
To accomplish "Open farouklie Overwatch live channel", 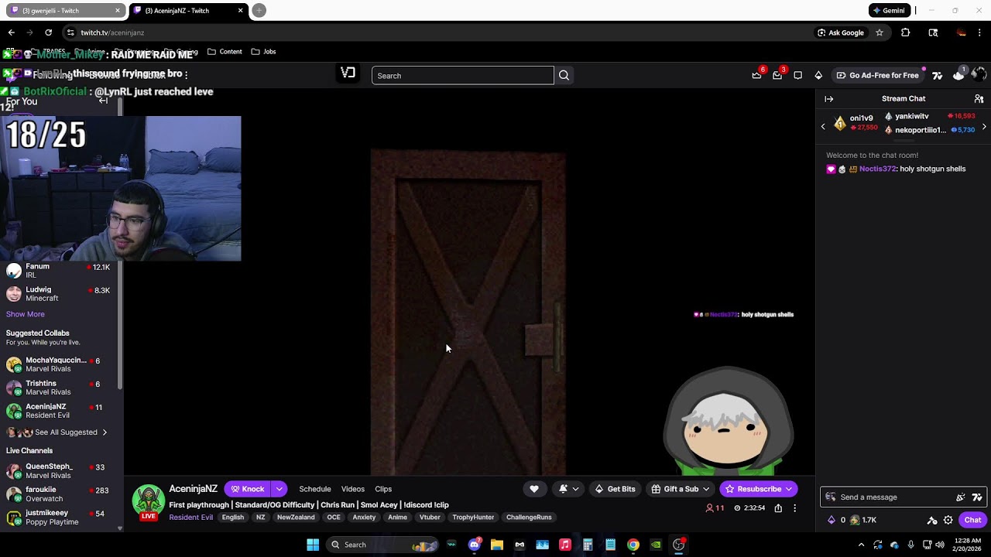I will pos(60,494).
